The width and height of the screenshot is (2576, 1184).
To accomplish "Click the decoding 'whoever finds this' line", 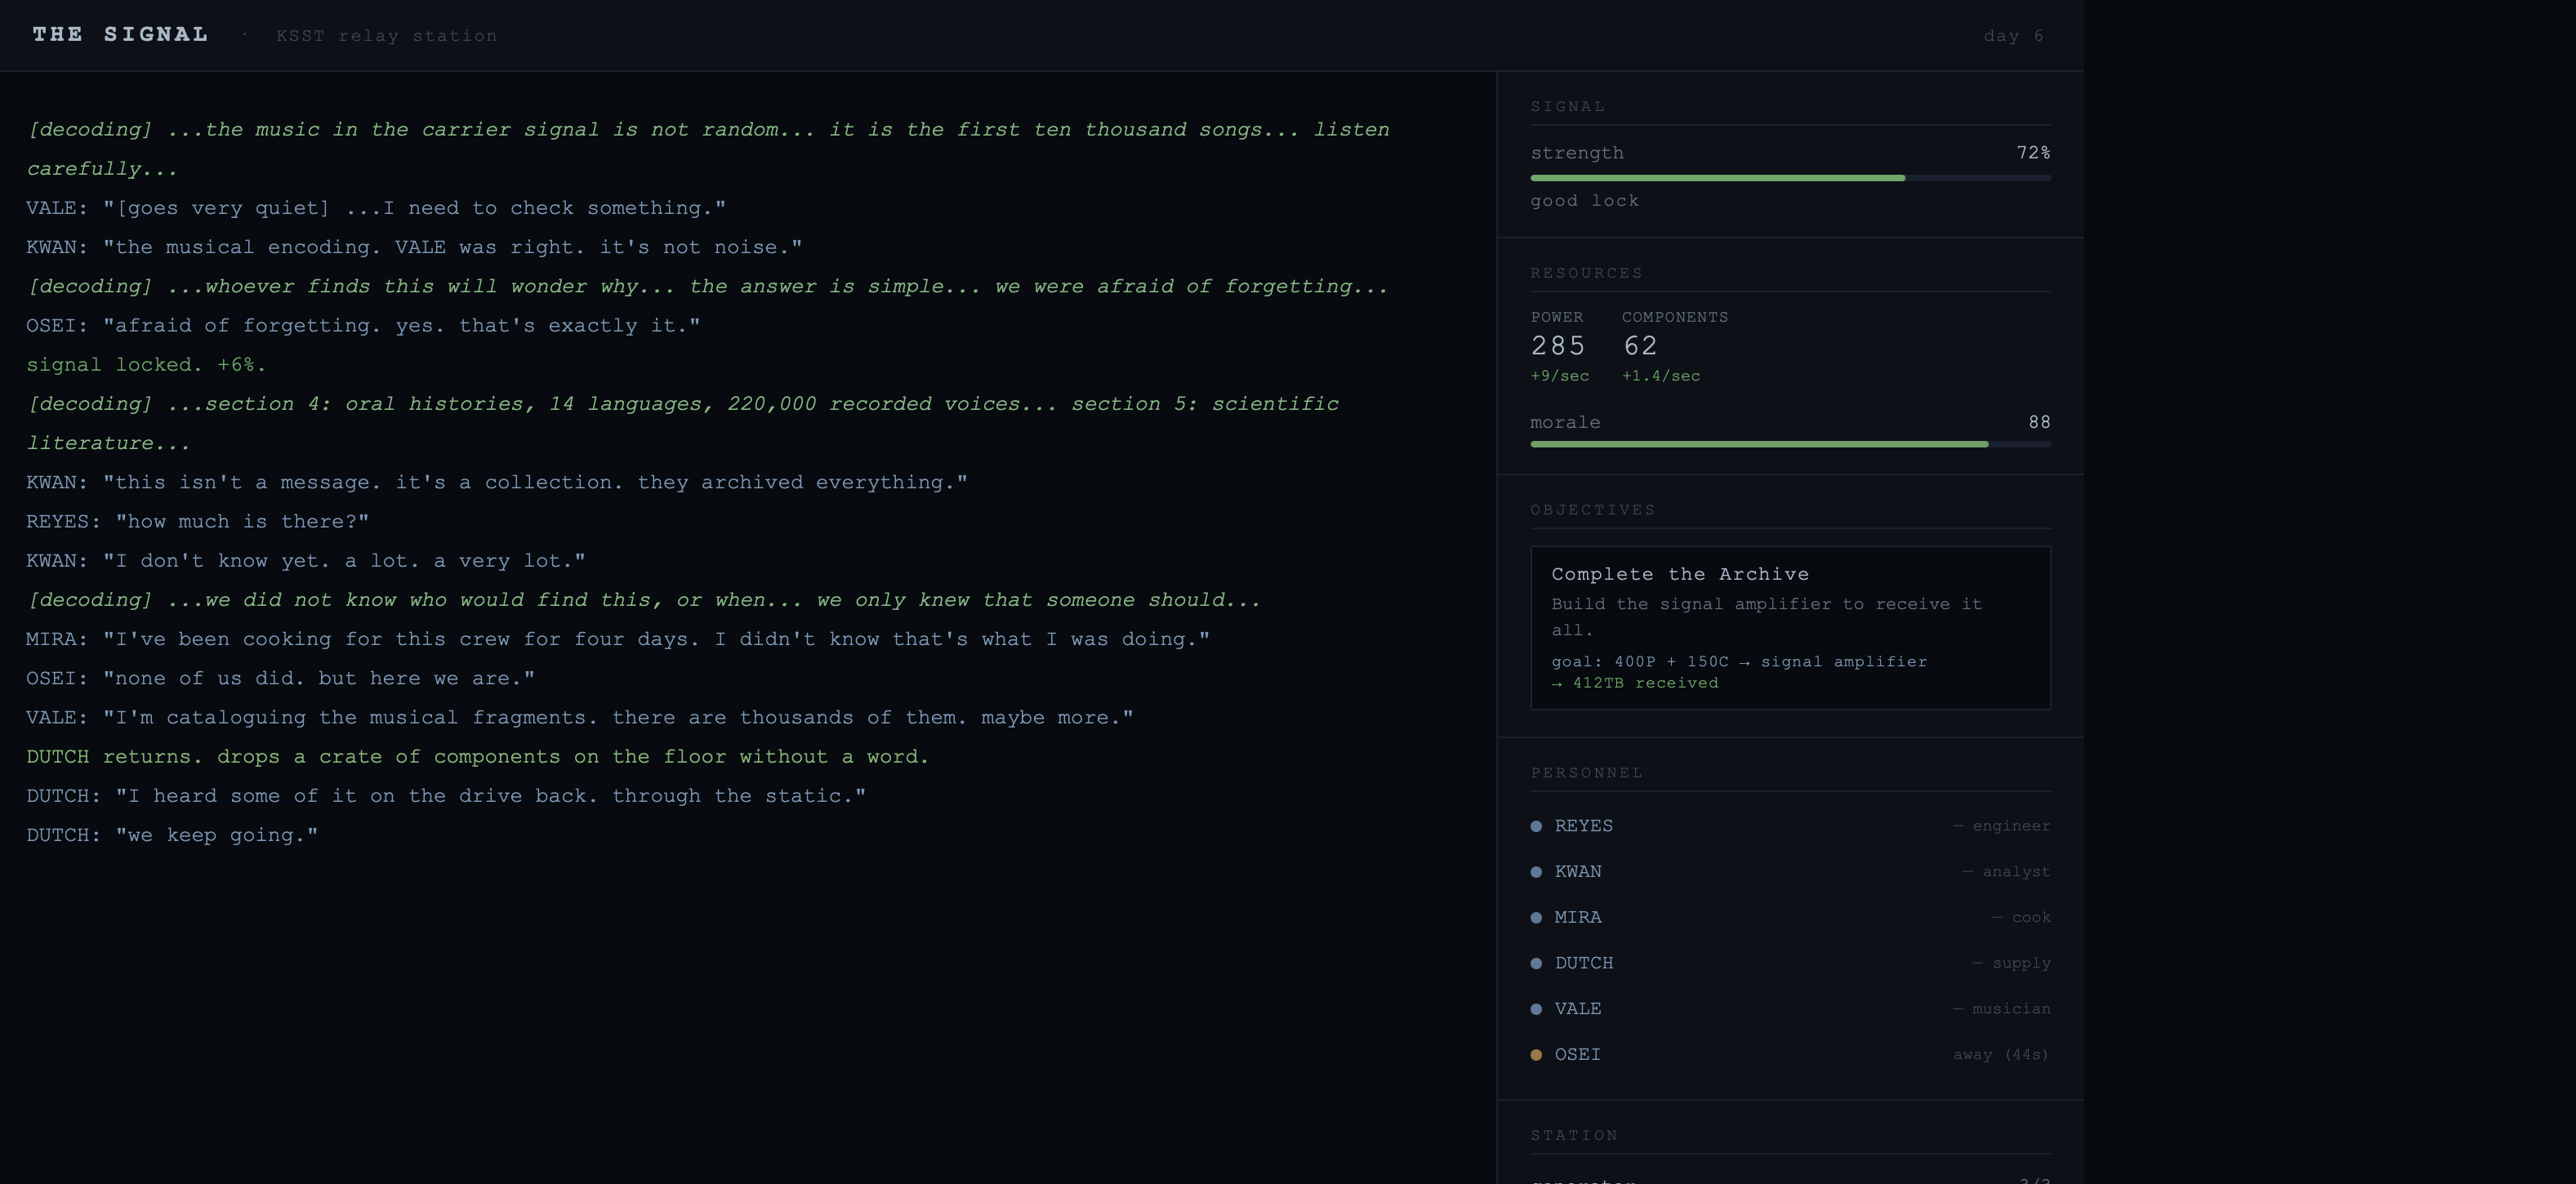I will pos(707,287).
